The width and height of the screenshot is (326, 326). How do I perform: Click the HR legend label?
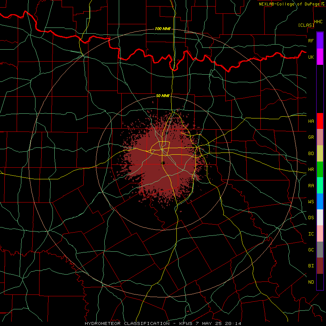[311, 170]
